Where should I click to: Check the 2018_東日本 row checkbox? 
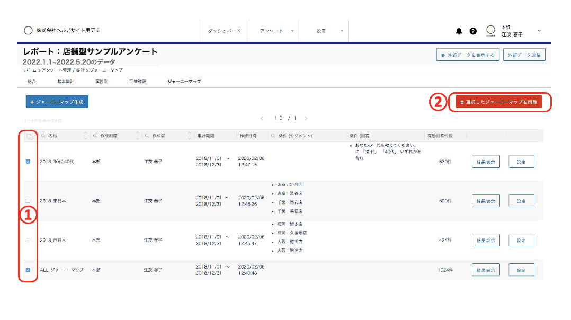click(28, 201)
